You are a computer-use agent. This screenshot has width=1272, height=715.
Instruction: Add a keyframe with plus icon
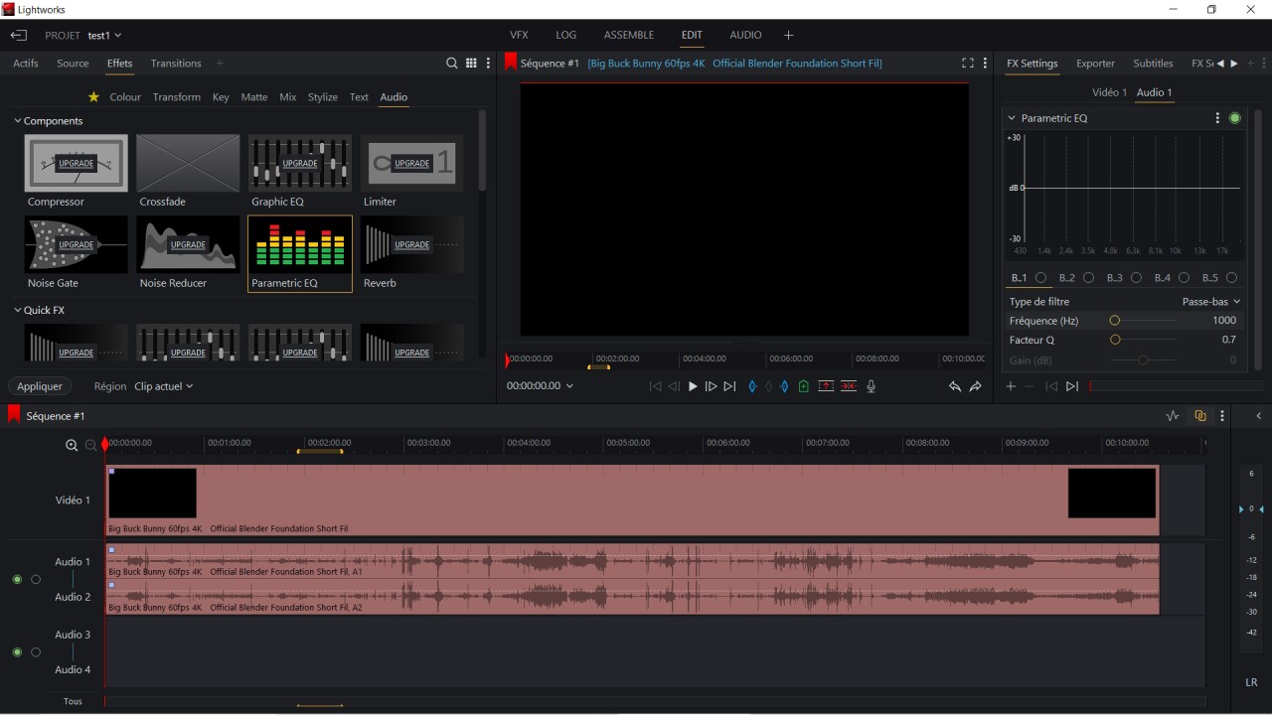tap(1011, 386)
